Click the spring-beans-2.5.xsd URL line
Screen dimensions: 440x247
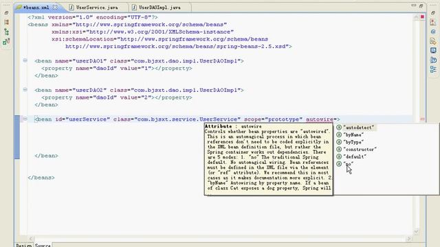pyautogui.click(x=179, y=47)
